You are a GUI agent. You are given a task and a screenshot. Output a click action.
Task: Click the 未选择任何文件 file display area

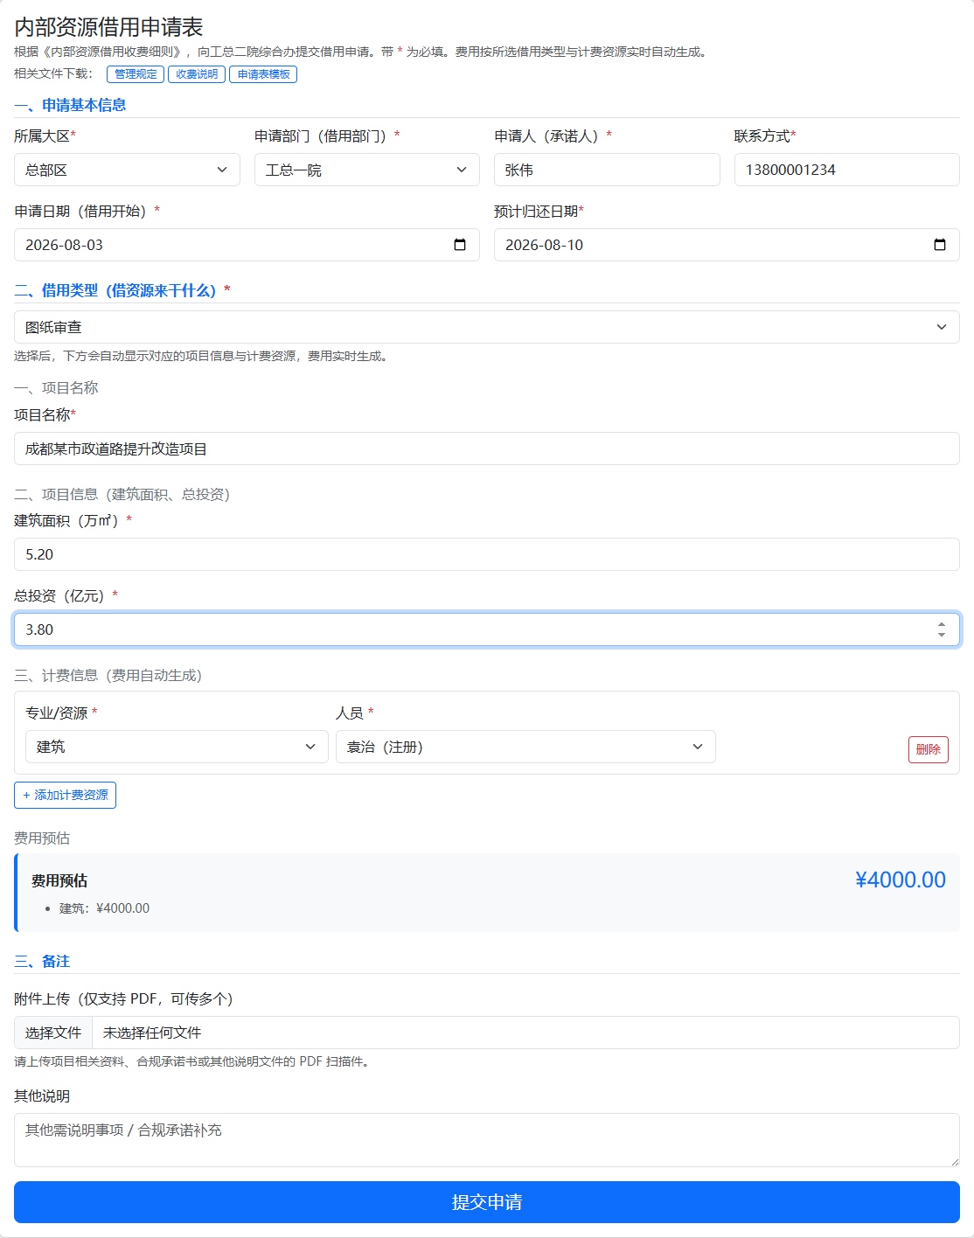pos(525,1033)
